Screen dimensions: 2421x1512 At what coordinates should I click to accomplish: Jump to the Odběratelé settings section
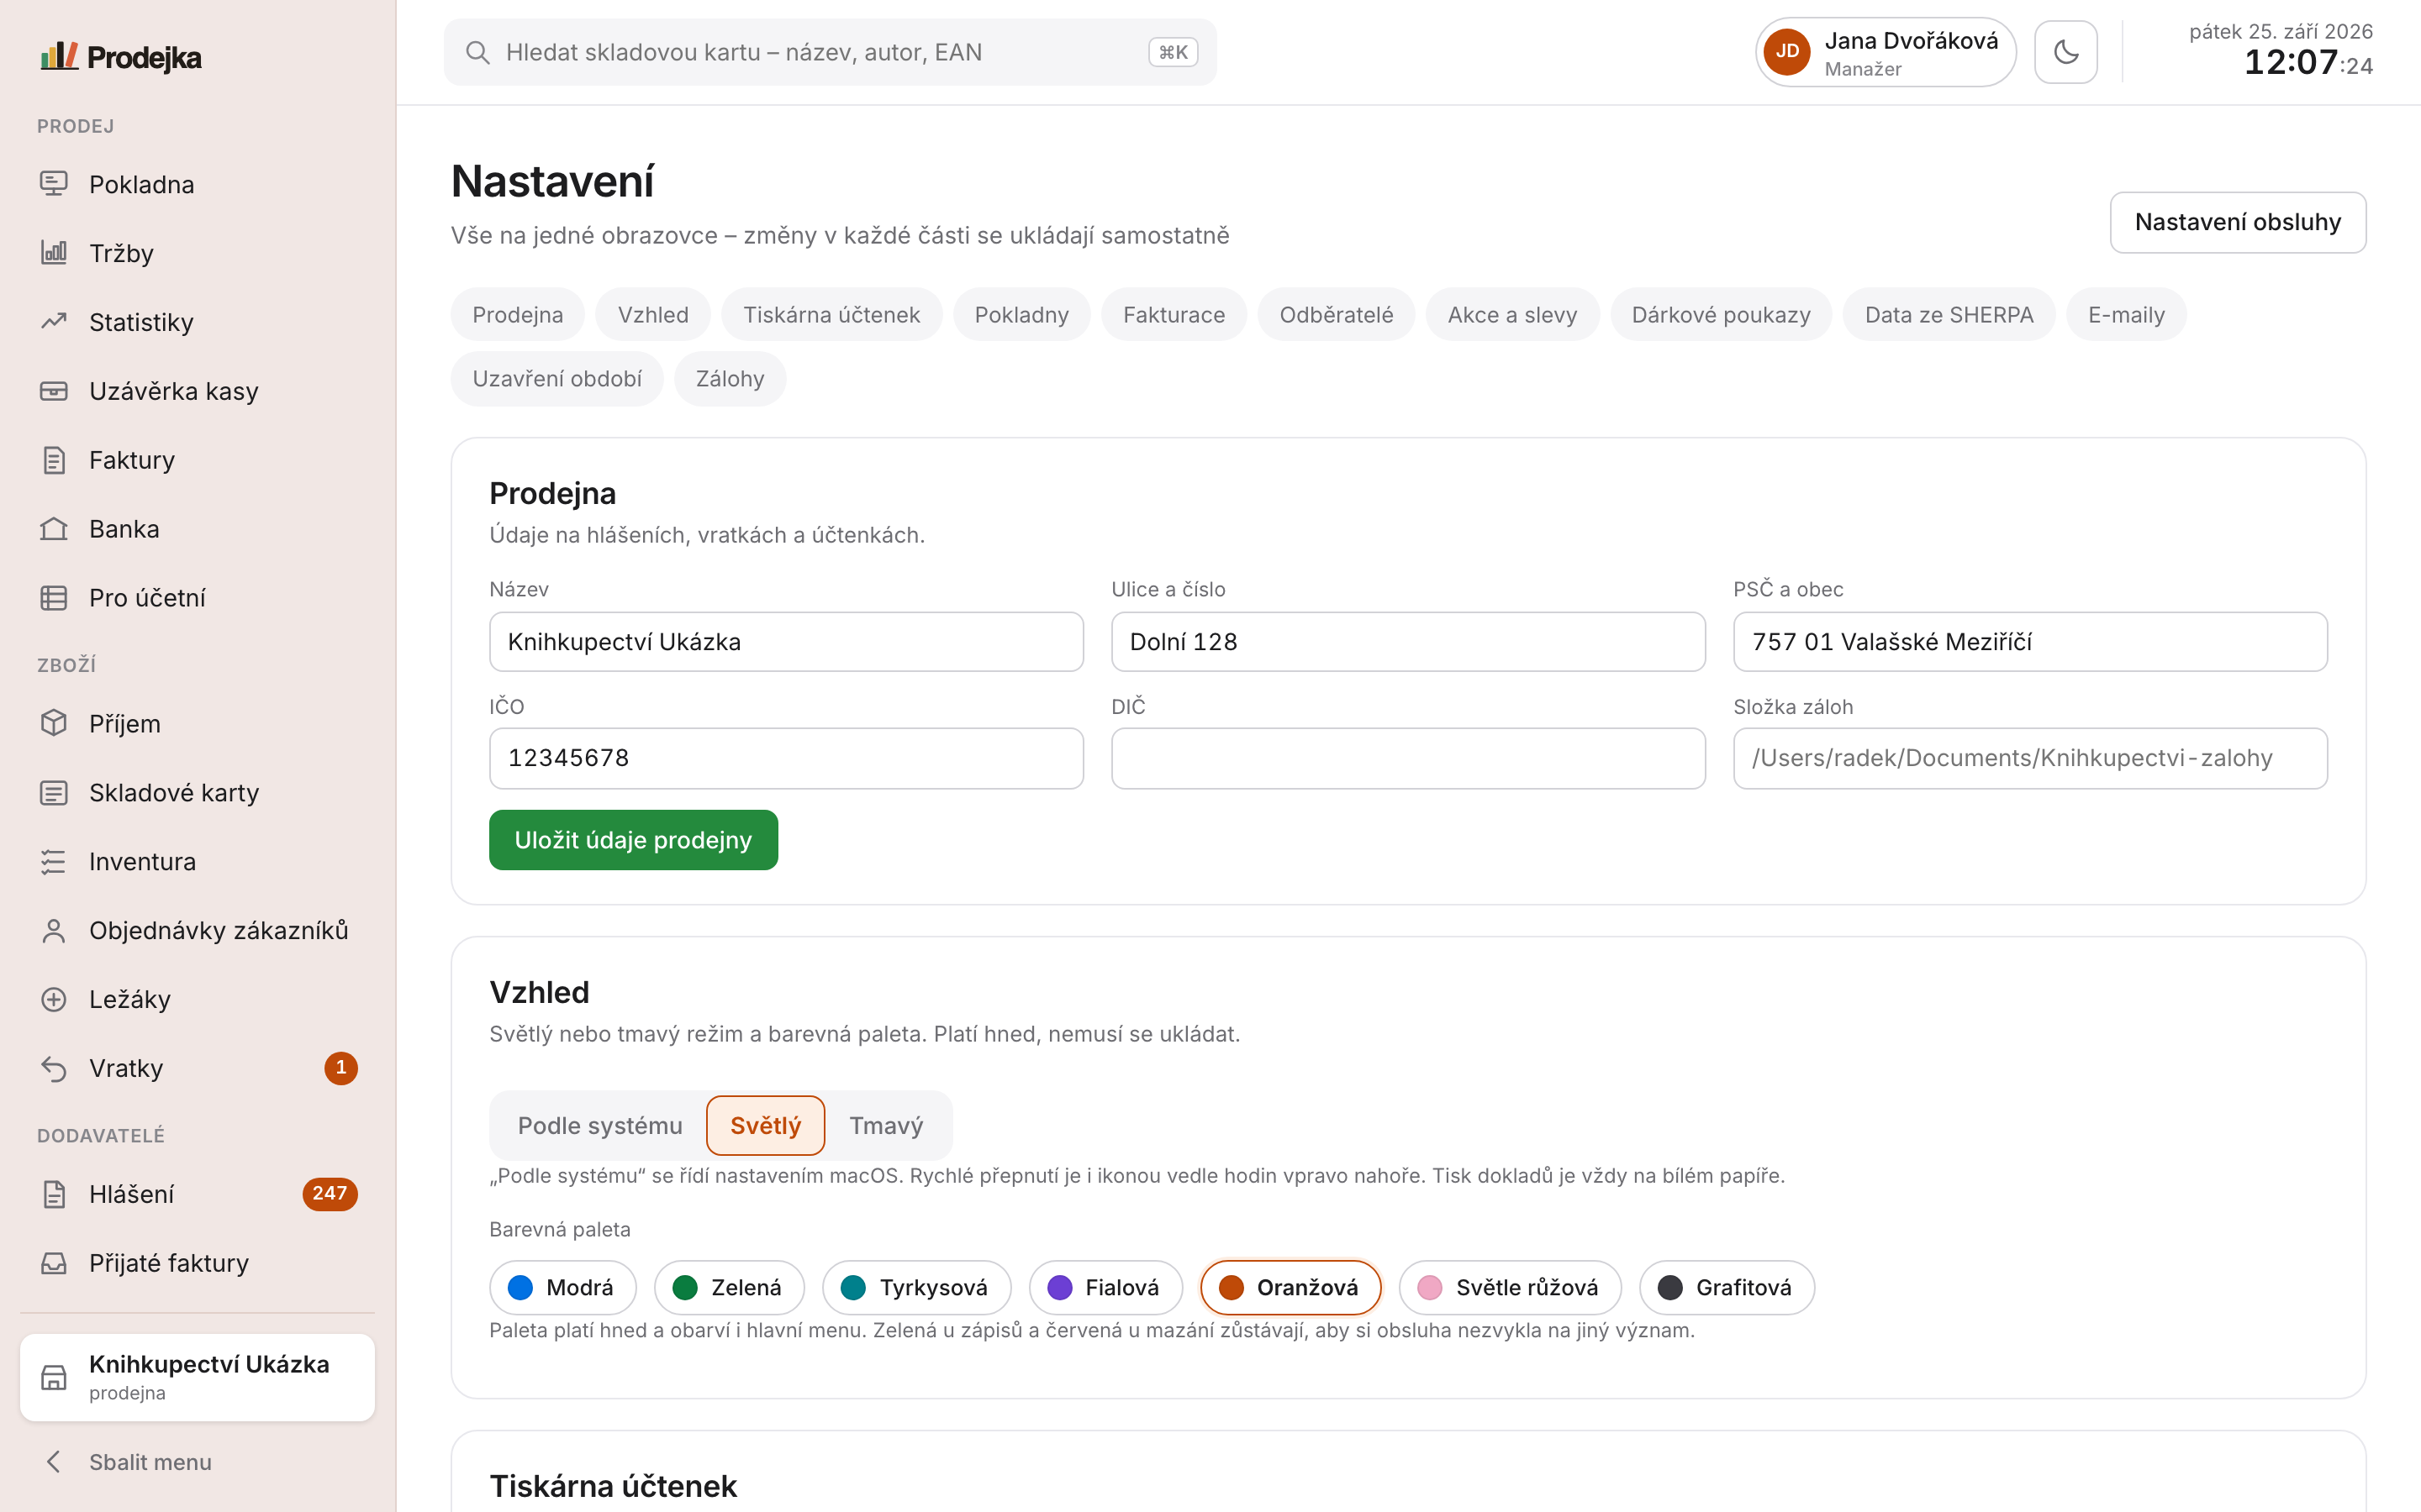coord(1336,315)
